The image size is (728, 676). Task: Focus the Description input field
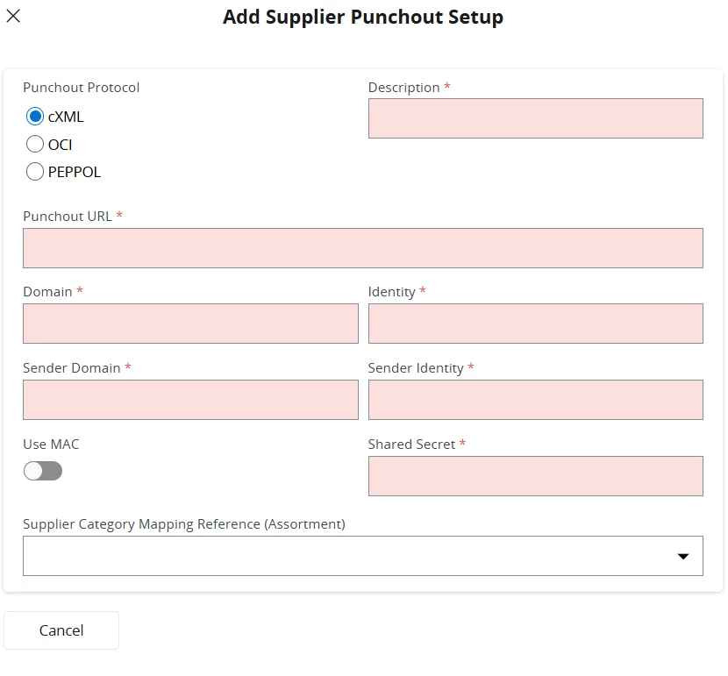pos(536,118)
